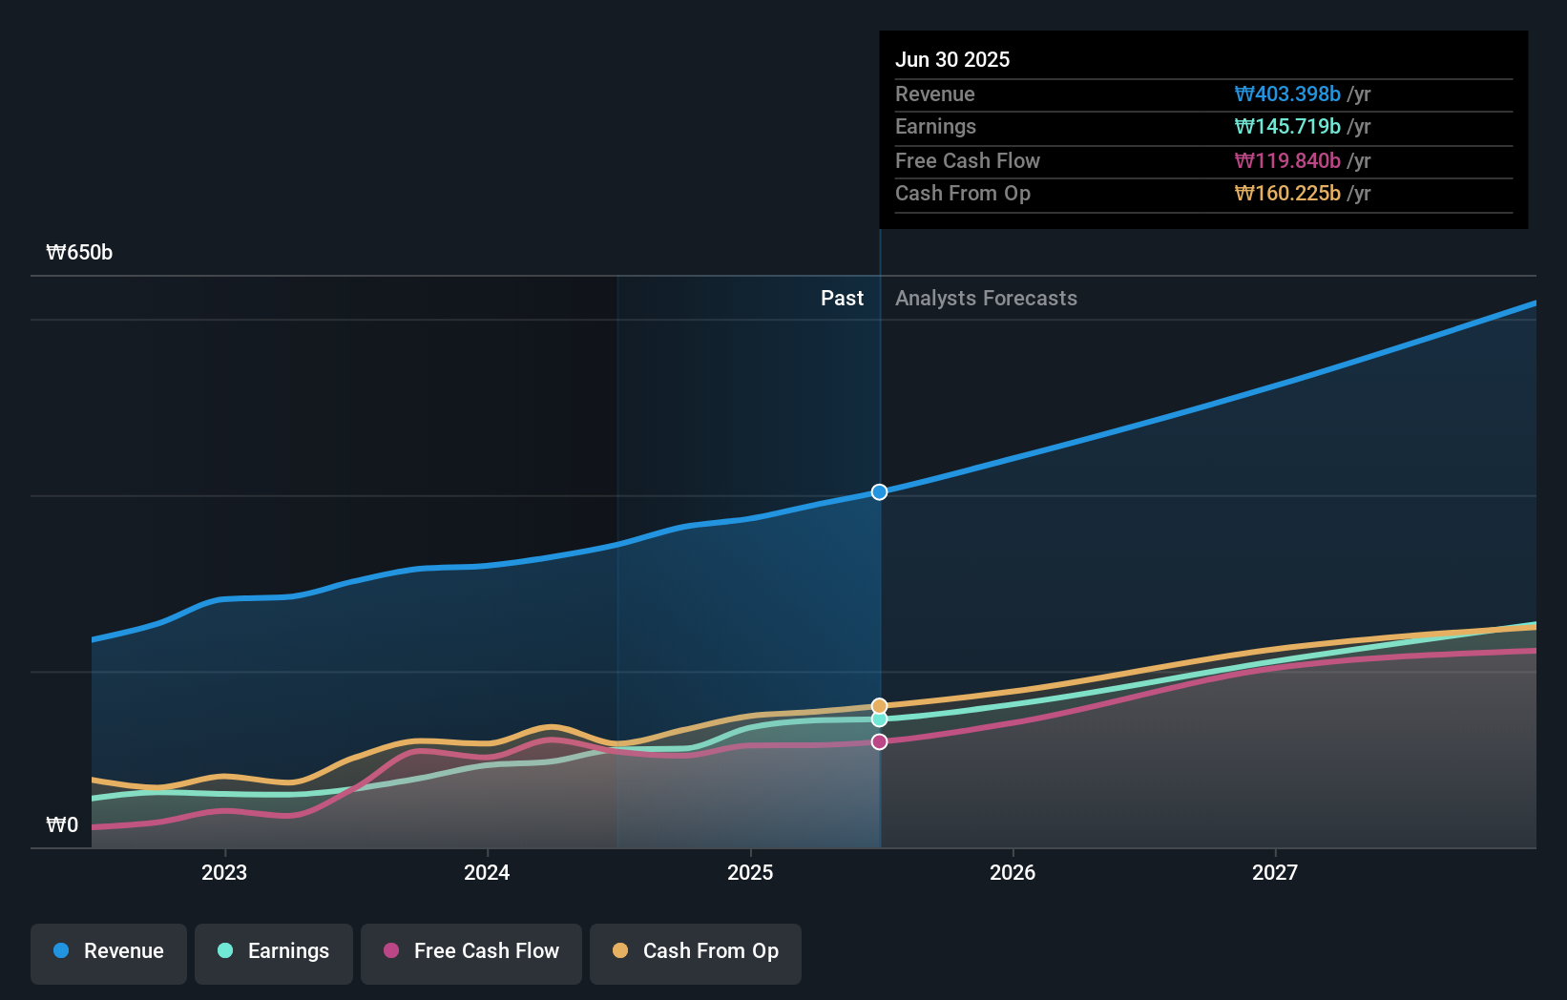Select the Earnings data point marker on the chart
The image size is (1567, 1000).
878,719
